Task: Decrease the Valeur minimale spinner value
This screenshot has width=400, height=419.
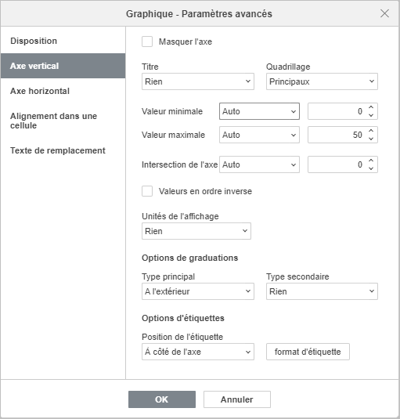Action: pos(371,115)
